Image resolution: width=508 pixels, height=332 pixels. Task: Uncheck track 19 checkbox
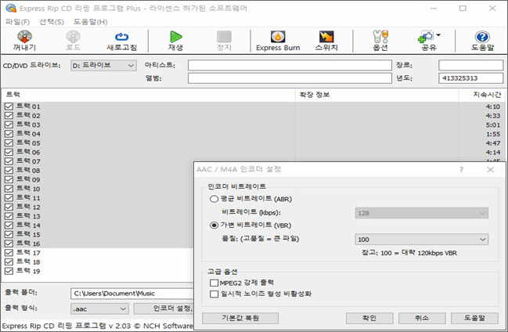(x=9, y=271)
